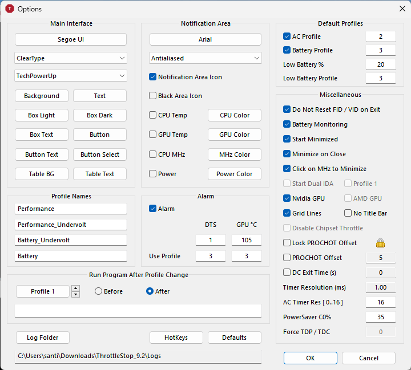Enable PROCHOT Offset checkbox
The height and width of the screenshot is (370, 411).
[287, 258]
